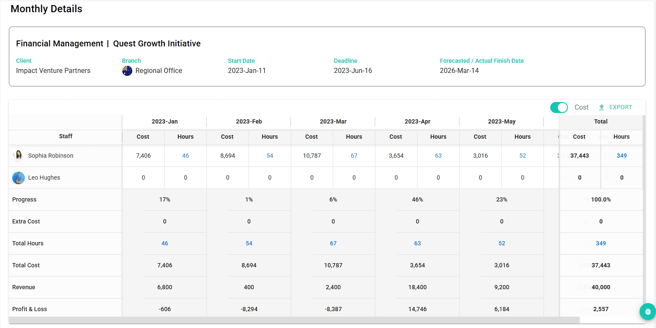Click the 52 hours link in Total Hours row
This screenshot has width=656, height=328.
(x=501, y=243)
